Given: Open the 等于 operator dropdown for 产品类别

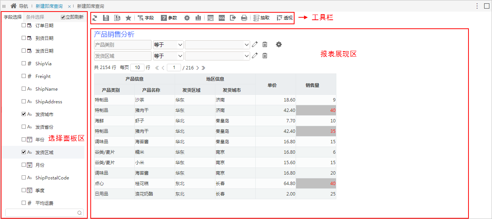Looking at the screenshot, I should pyautogui.click(x=168, y=45).
